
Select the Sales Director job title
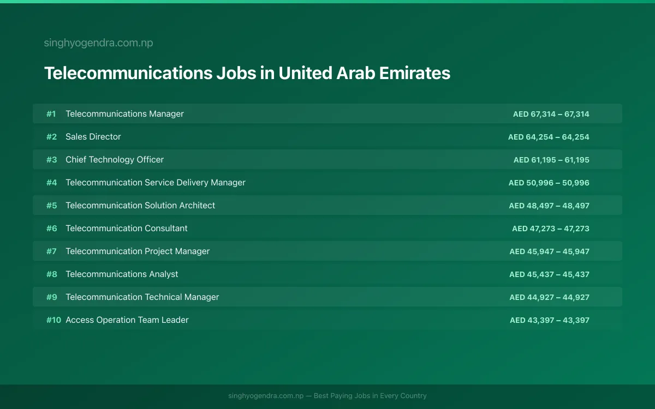tap(93, 137)
